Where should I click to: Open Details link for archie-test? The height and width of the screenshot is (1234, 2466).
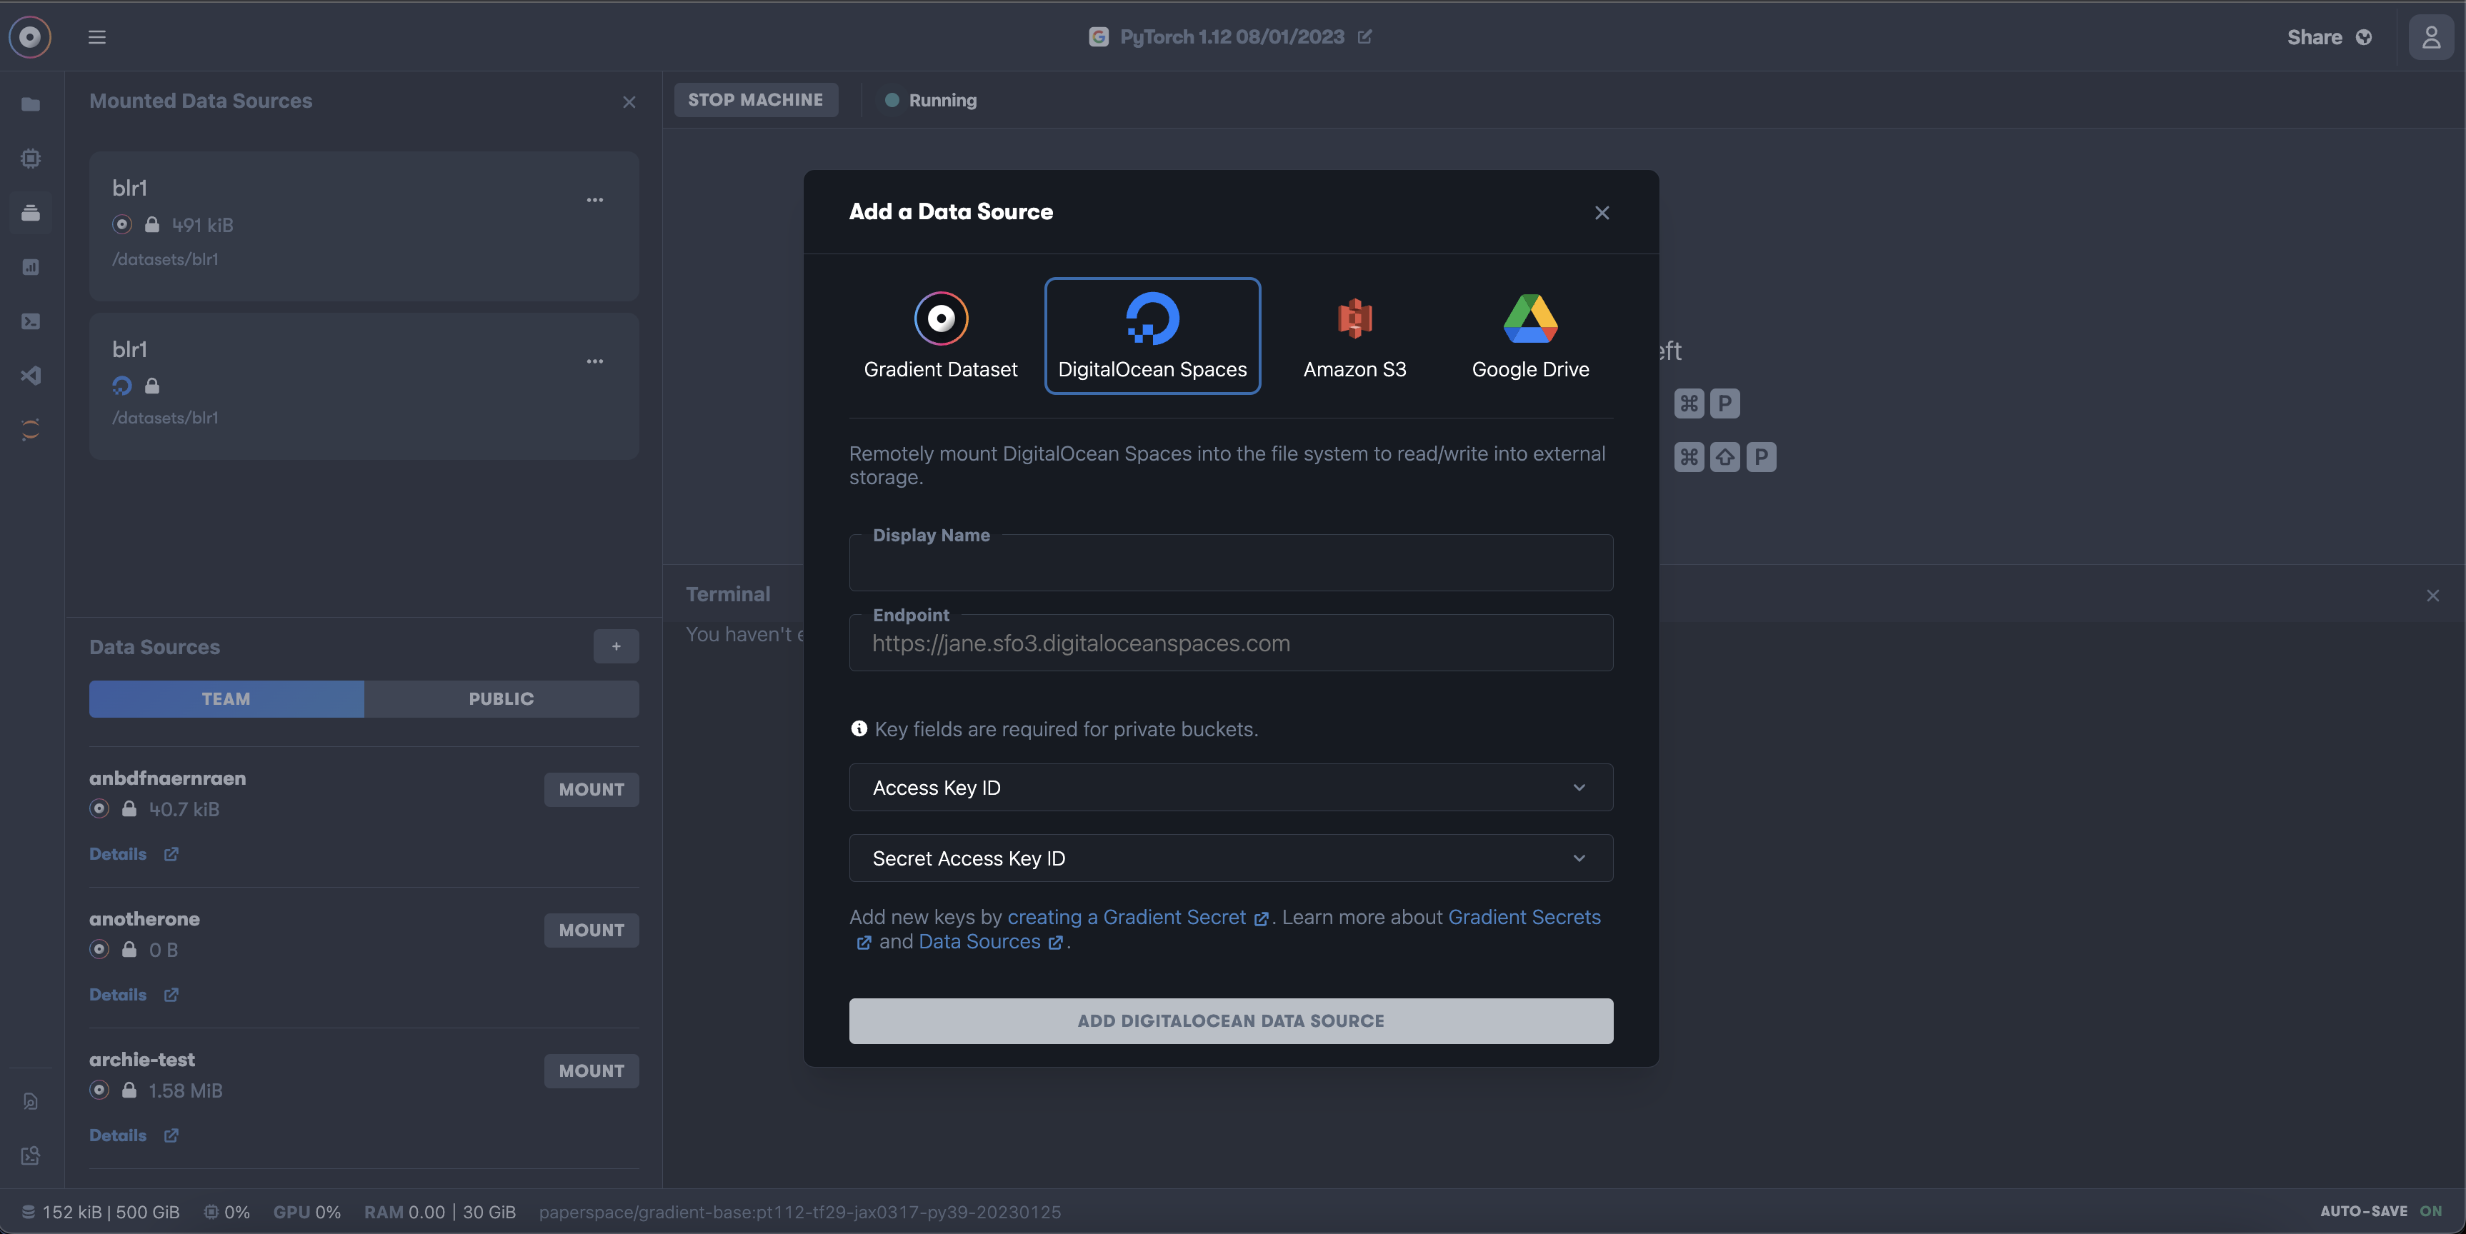click(134, 1135)
